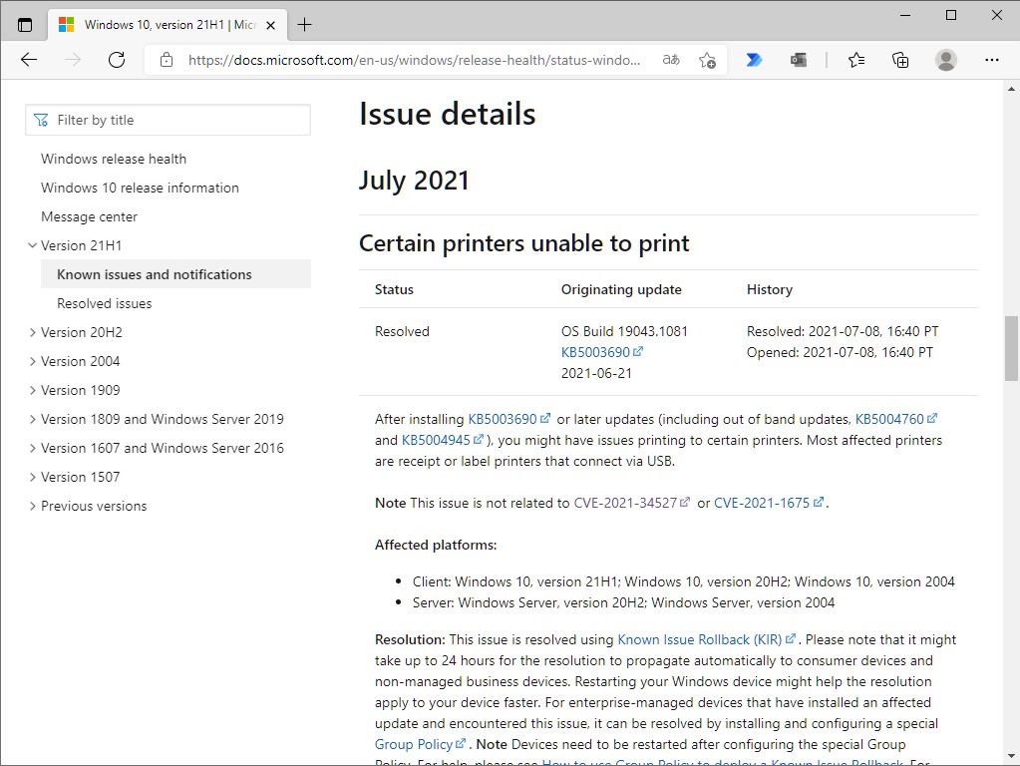Select Known issues and notifications
This screenshot has height=766, width=1020.
[x=175, y=274]
